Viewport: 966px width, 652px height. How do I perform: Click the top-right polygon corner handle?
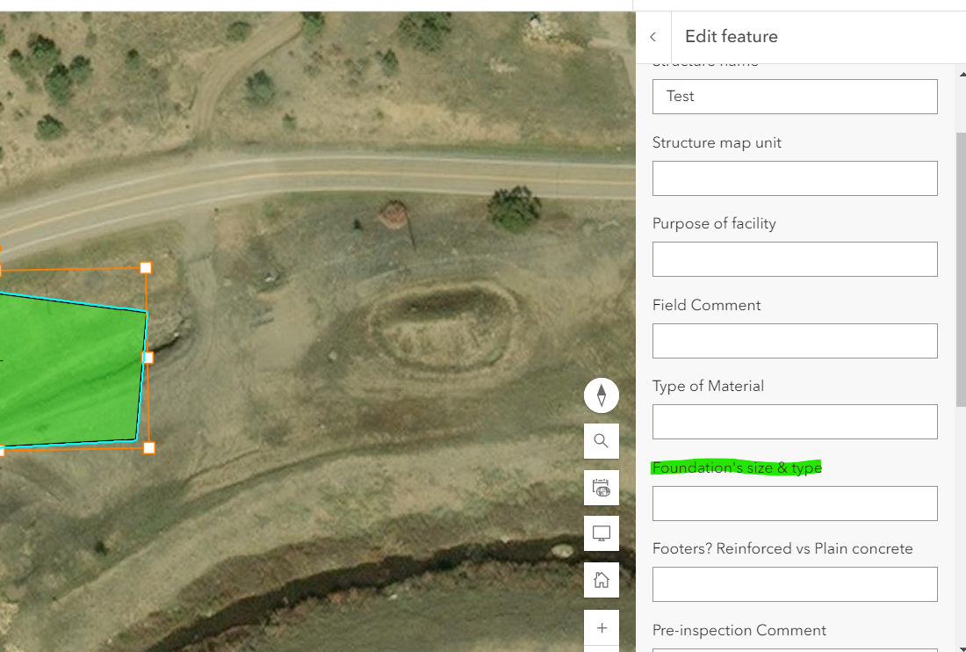[146, 268]
